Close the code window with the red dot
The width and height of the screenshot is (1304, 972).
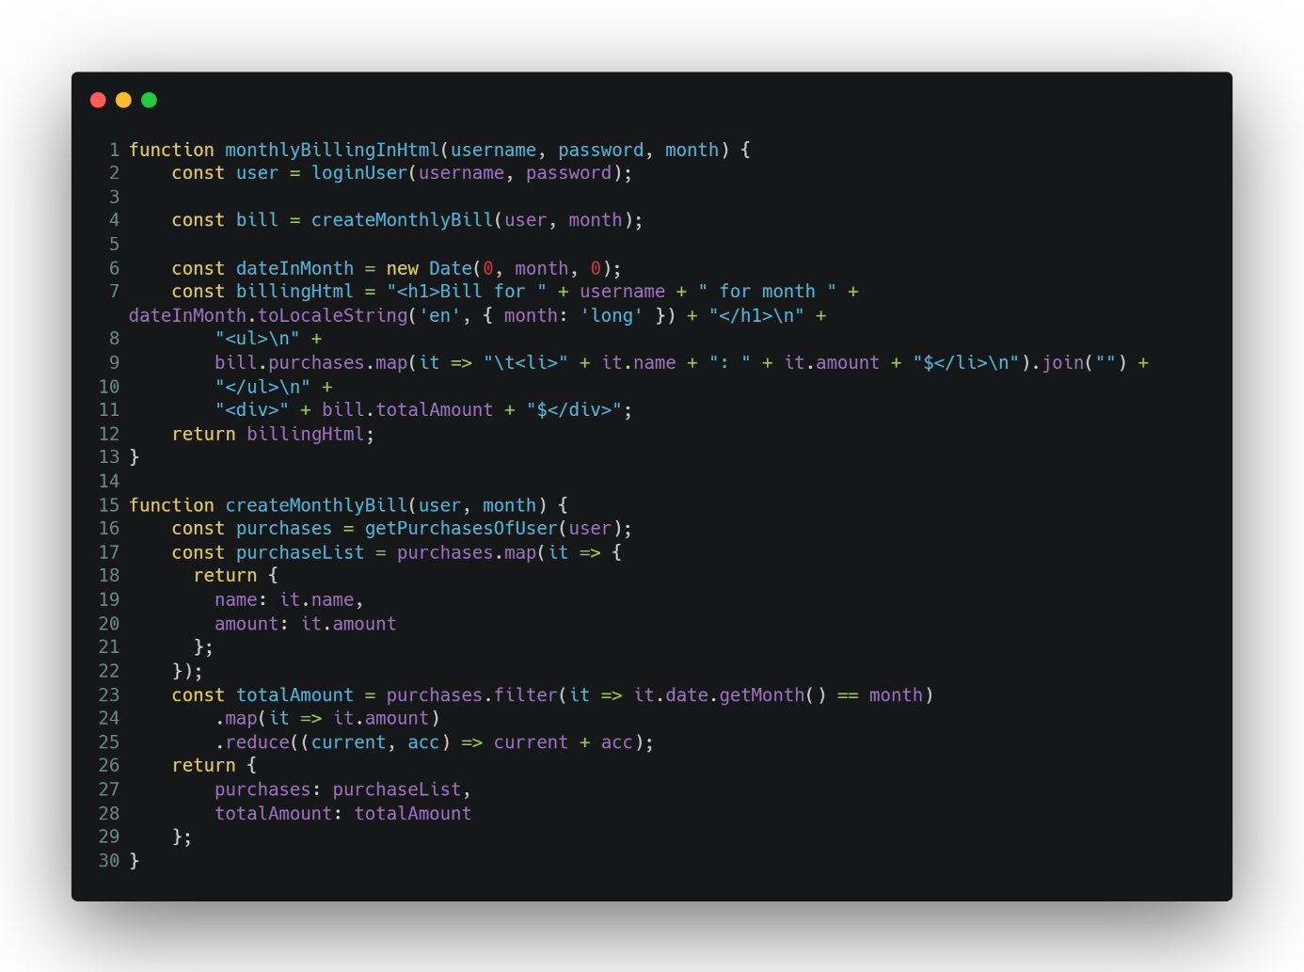coord(98,100)
